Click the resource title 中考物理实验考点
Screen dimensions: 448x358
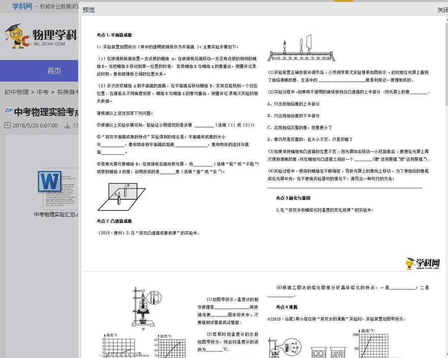pyautogui.click(x=45, y=111)
